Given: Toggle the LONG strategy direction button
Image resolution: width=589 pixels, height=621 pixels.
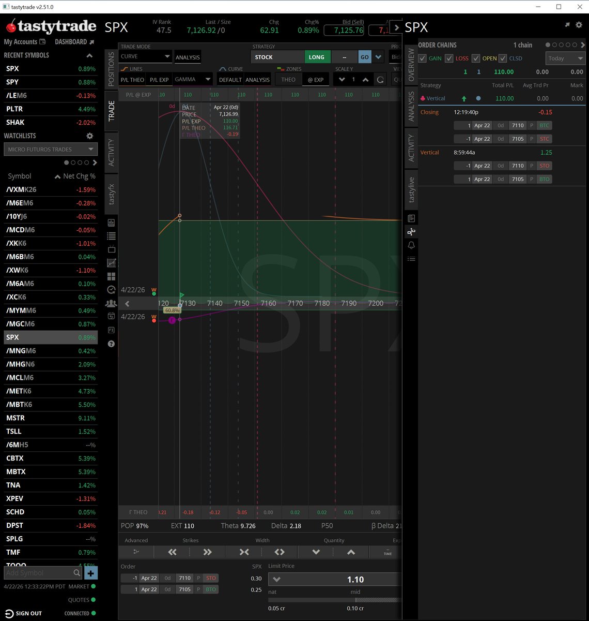Looking at the screenshot, I should [x=317, y=57].
